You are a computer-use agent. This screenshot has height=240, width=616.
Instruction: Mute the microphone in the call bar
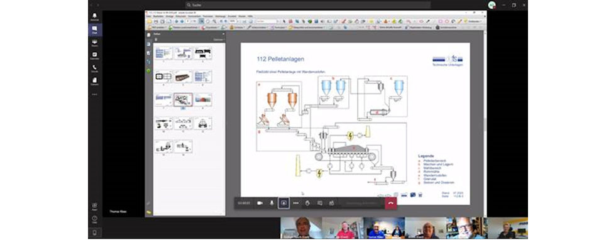(272, 203)
